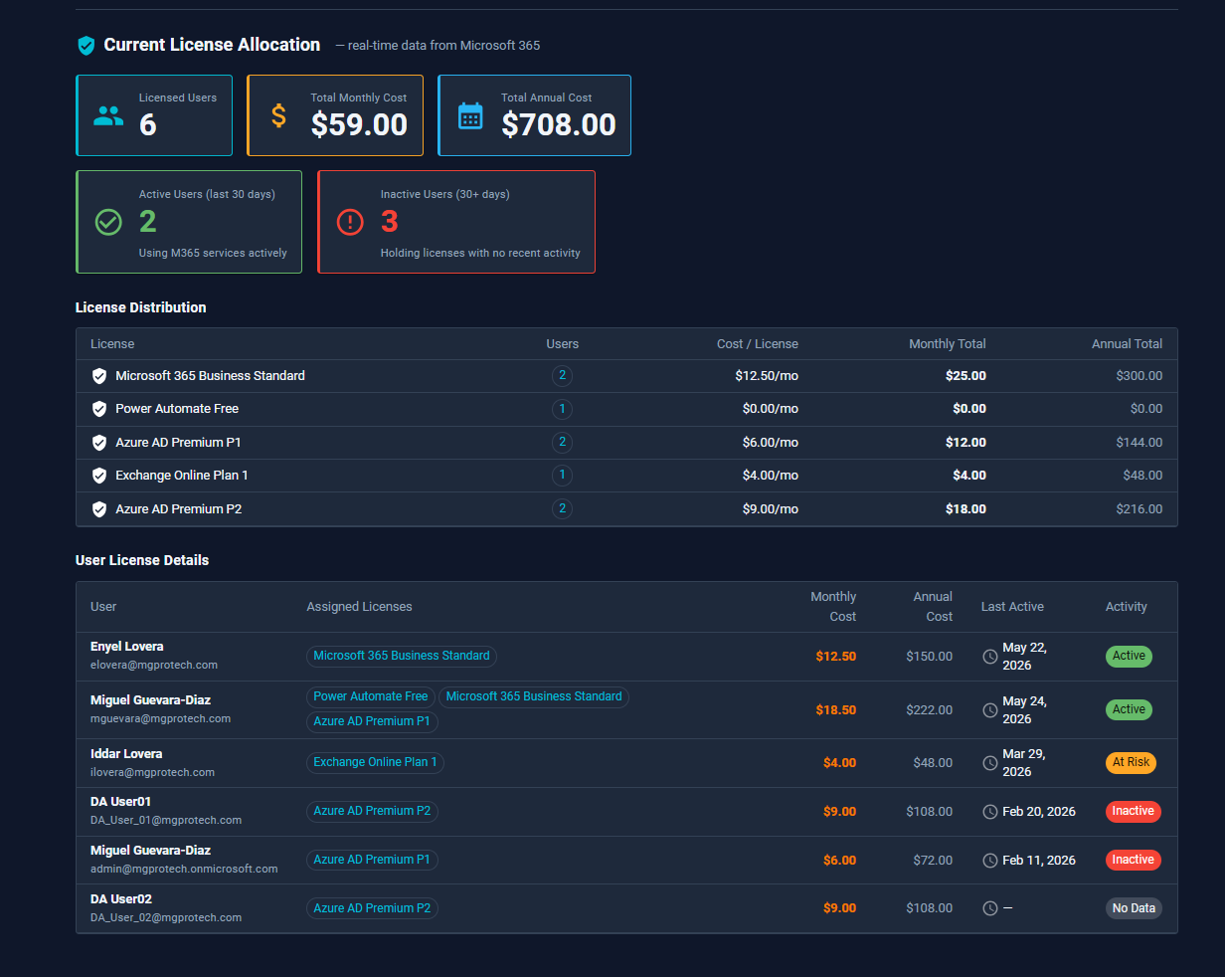1225x977 pixels.
Task: Click the green checkmark icon in Active Users
Action: 108,222
